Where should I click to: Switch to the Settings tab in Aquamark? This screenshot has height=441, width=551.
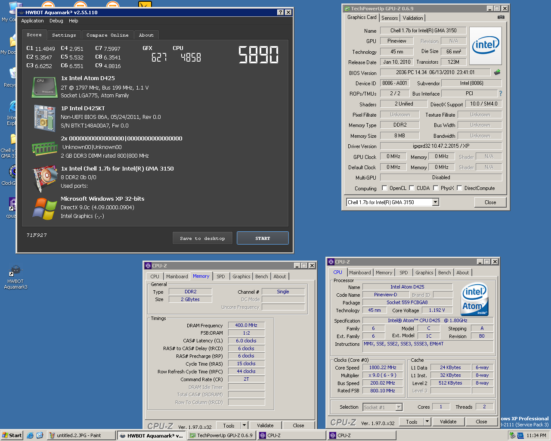[x=64, y=35]
